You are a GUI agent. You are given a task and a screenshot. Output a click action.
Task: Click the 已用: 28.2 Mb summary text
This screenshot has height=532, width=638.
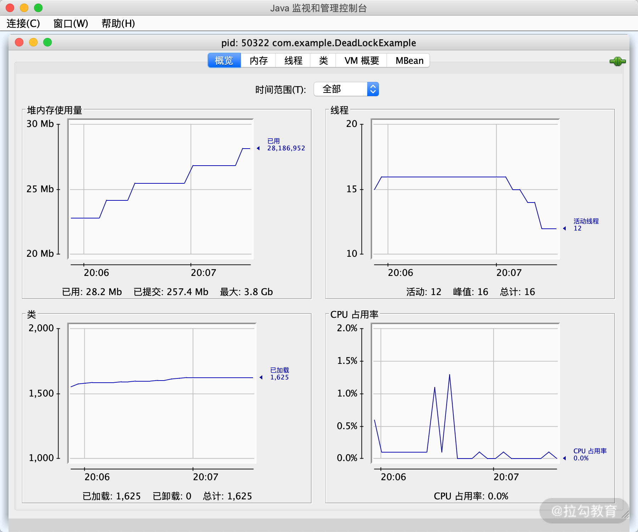92,292
